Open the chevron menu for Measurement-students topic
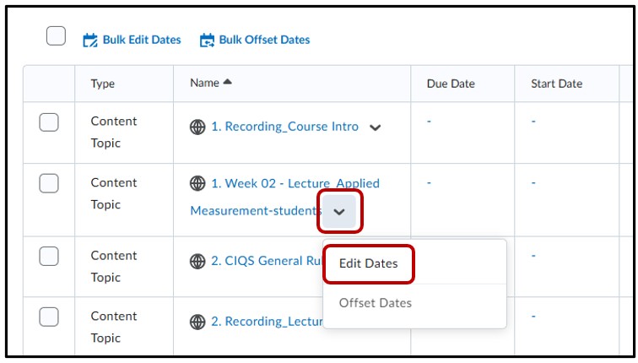 pyautogui.click(x=339, y=211)
